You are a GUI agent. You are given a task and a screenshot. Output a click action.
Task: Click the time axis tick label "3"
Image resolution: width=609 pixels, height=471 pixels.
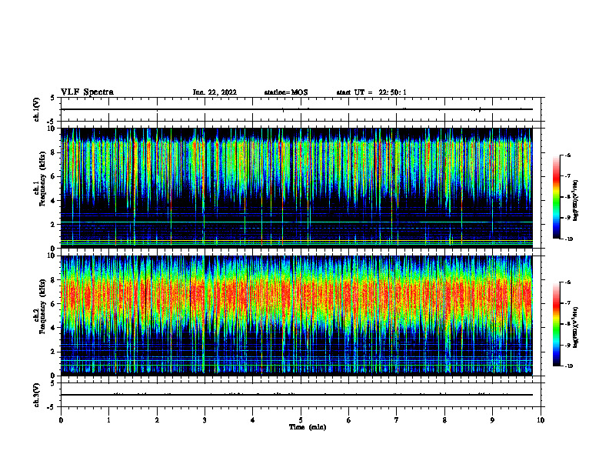click(205, 420)
